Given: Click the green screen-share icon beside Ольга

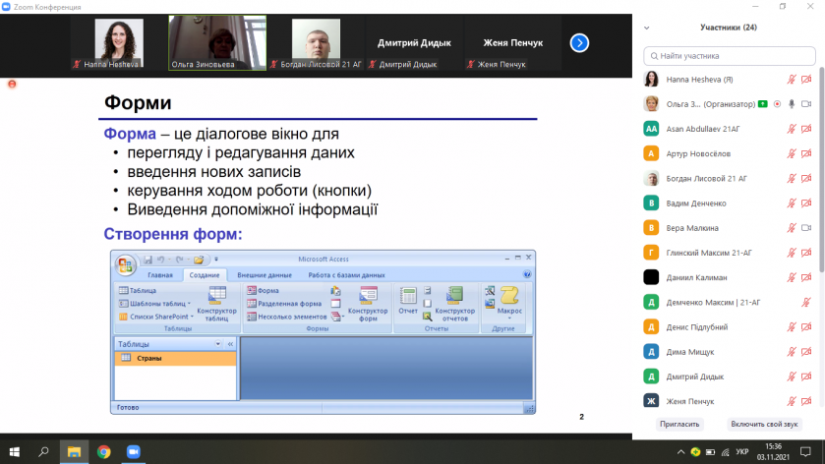Looking at the screenshot, I should (763, 103).
